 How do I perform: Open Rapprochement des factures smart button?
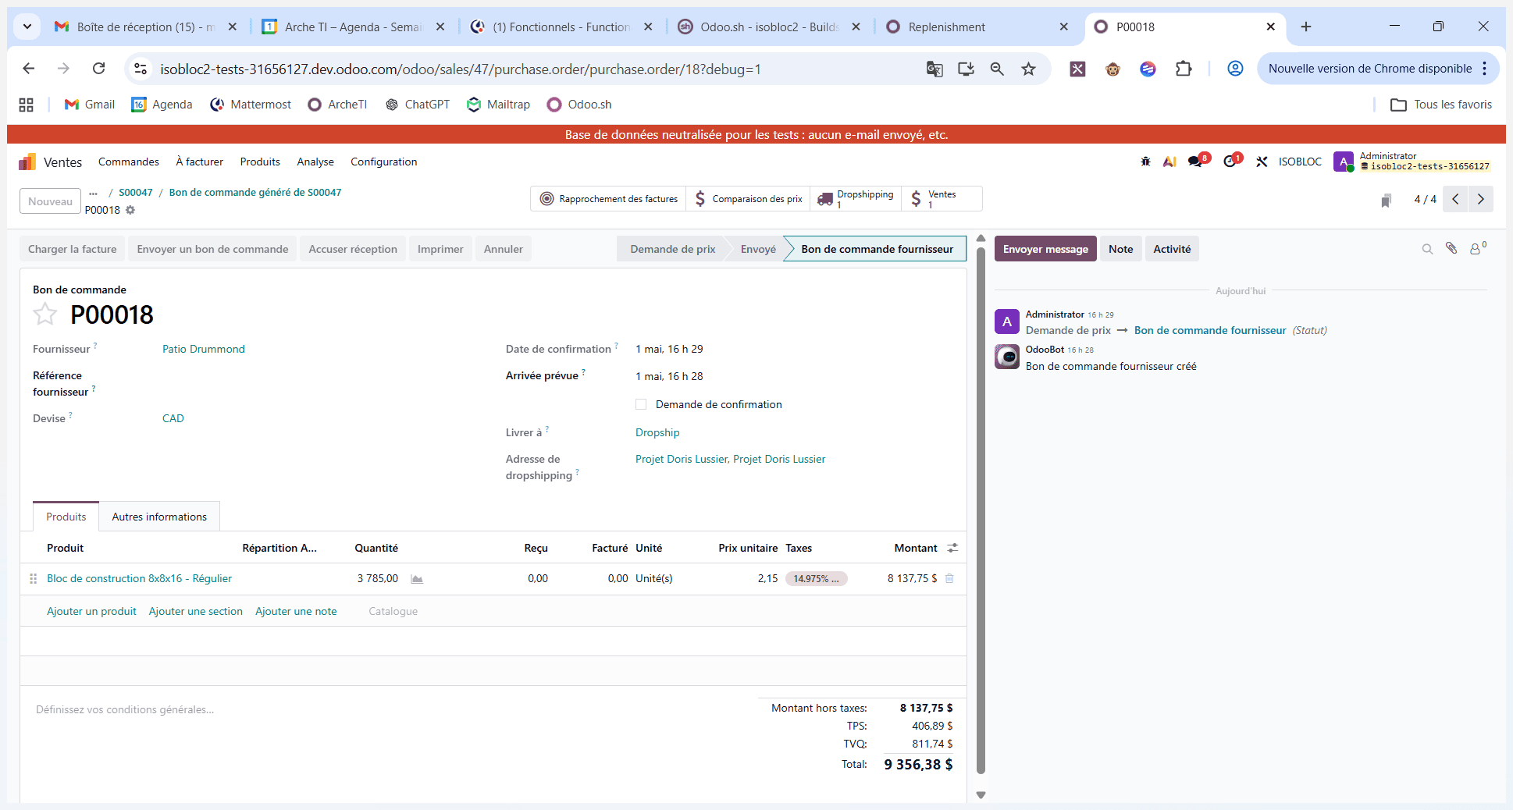click(x=609, y=199)
